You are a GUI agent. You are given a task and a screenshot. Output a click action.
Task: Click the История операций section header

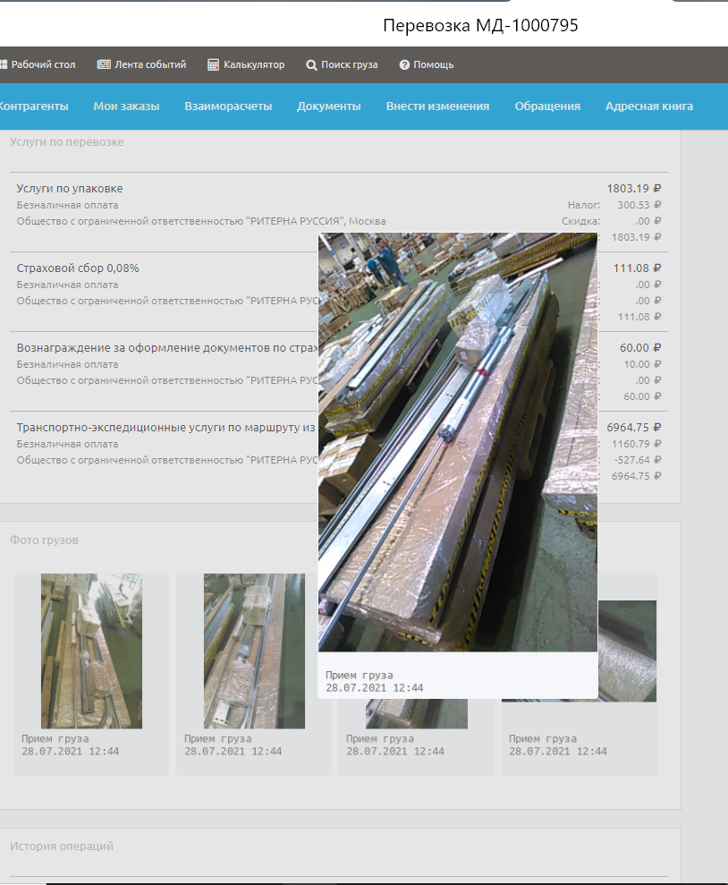click(x=62, y=846)
